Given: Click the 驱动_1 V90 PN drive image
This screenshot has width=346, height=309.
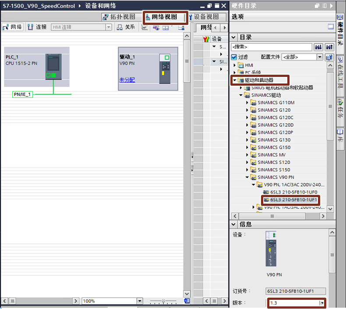Looking at the screenshot, I should click(165, 69).
